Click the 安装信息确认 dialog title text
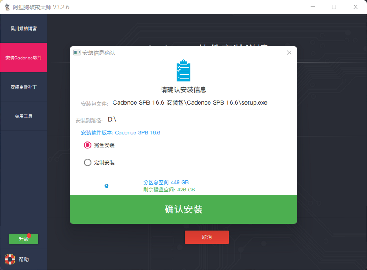The width and height of the screenshot is (367, 270). pyautogui.click(x=99, y=53)
